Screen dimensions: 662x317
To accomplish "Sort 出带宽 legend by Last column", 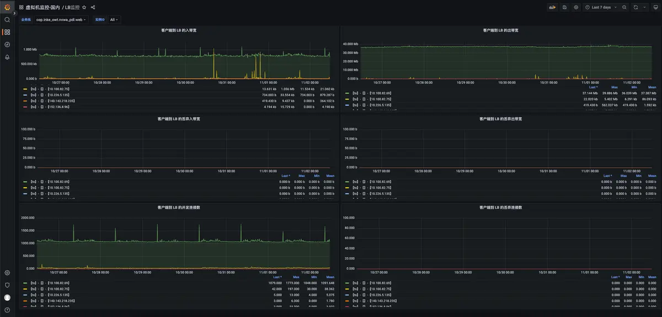I will [594, 87].
